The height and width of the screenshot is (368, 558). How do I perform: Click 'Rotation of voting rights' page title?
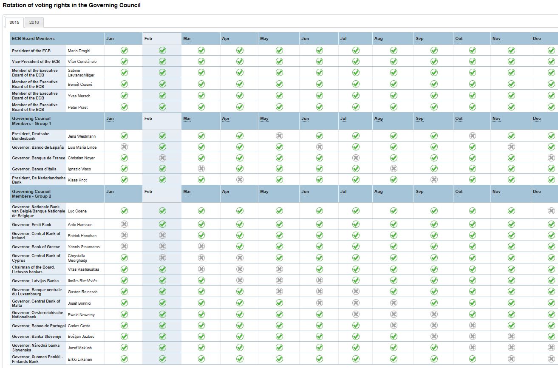[x=71, y=5]
